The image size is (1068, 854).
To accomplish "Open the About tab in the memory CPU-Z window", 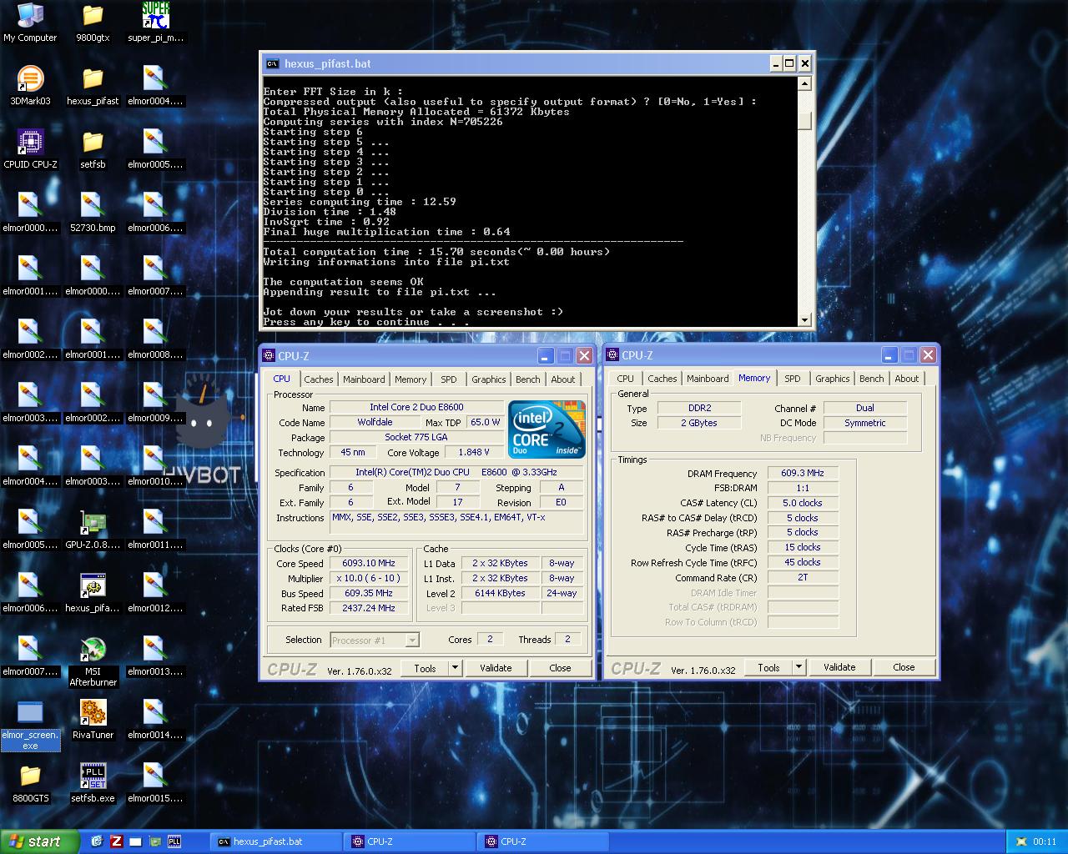I will click(906, 379).
